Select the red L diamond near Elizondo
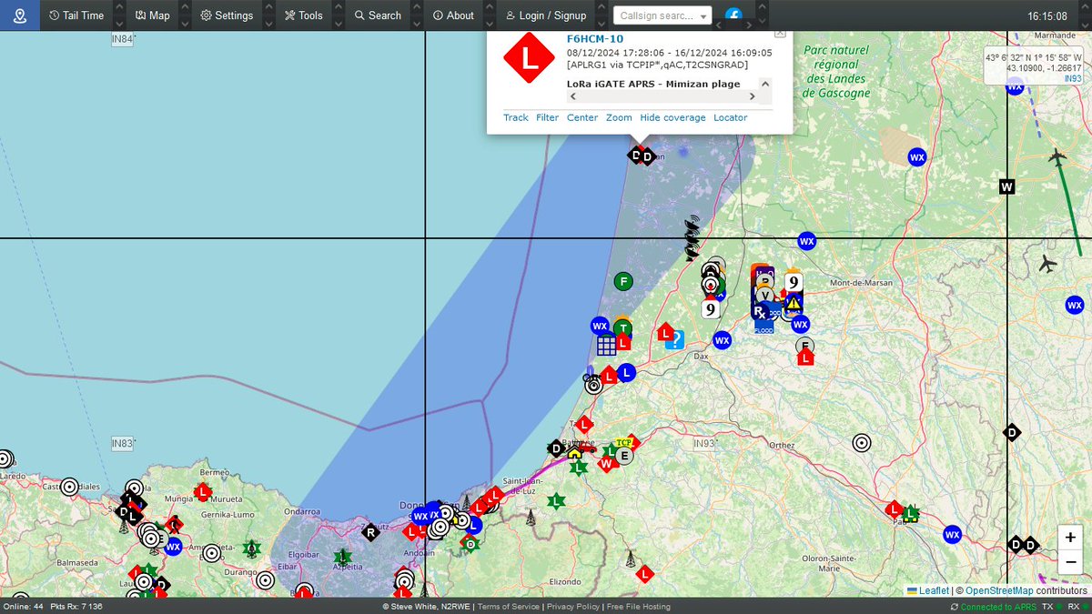The width and height of the screenshot is (1092, 614). tap(645, 574)
